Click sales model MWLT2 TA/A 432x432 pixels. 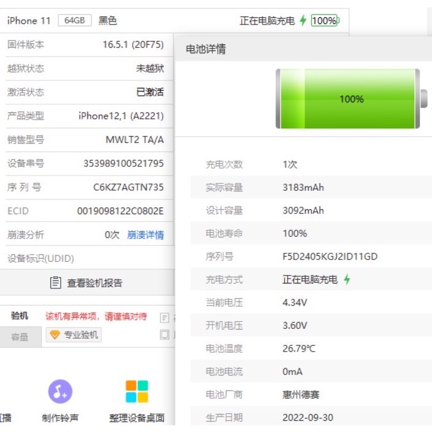point(135,140)
